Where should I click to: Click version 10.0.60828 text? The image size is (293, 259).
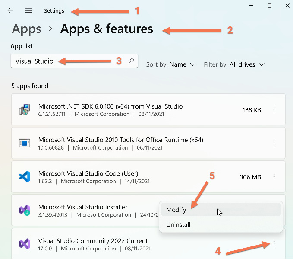[x=51, y=148]
